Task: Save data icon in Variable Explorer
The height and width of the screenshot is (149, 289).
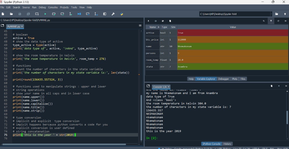Action: [155, 21]
